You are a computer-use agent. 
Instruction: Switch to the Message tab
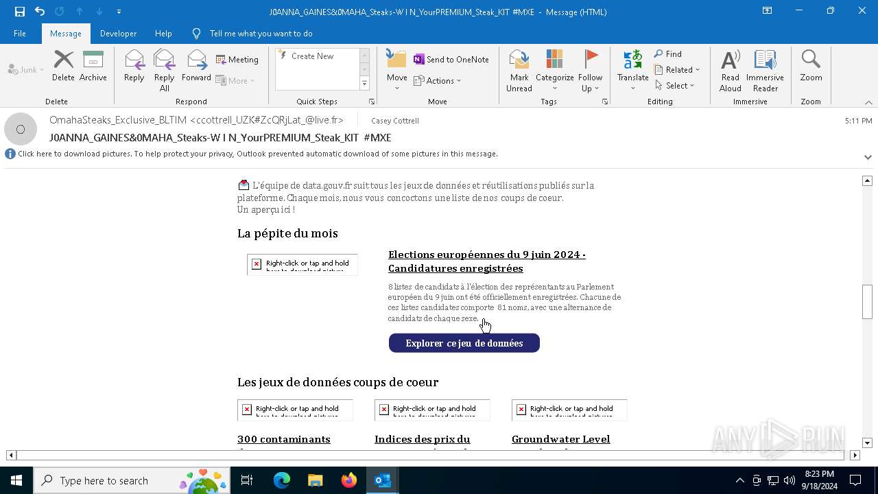pos(66,34)
